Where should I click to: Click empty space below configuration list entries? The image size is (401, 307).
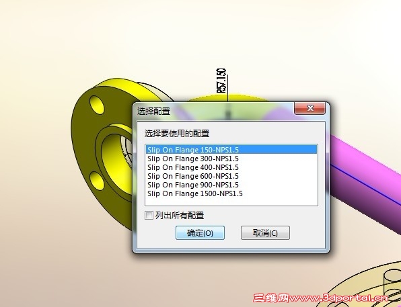(x=231, y=202)
